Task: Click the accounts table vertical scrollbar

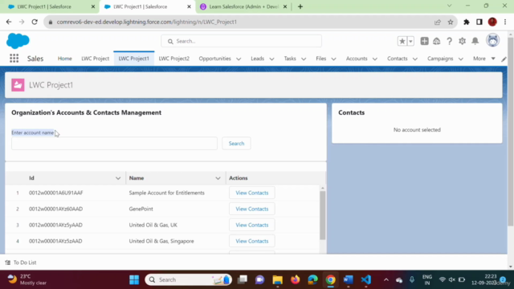Action: pos(323,215)
